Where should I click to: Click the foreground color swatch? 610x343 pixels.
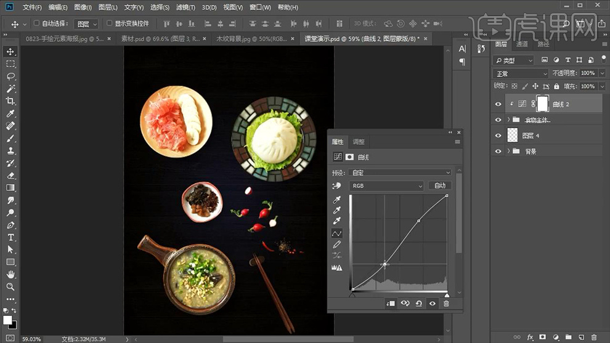click(7, 320)
